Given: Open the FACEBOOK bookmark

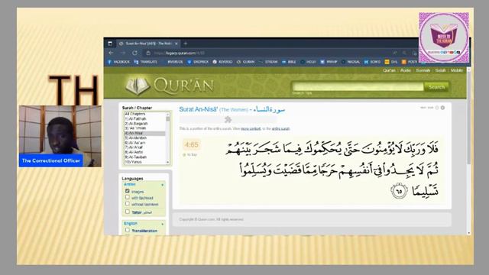Looking at the screenshot, I should click(118, 62).
